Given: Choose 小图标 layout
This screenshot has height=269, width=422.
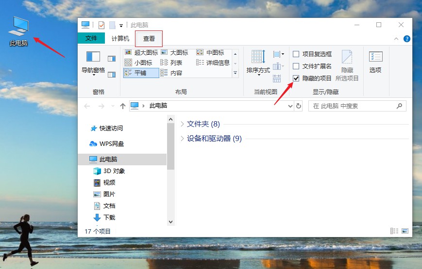Looking at the screenshot, I should [x=138, y=63].
